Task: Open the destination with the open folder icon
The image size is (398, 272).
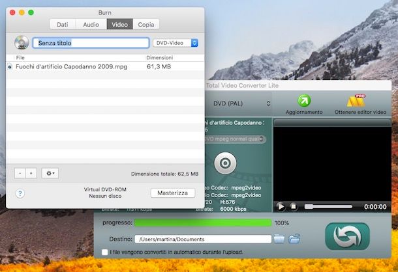Action: (294, 239)
